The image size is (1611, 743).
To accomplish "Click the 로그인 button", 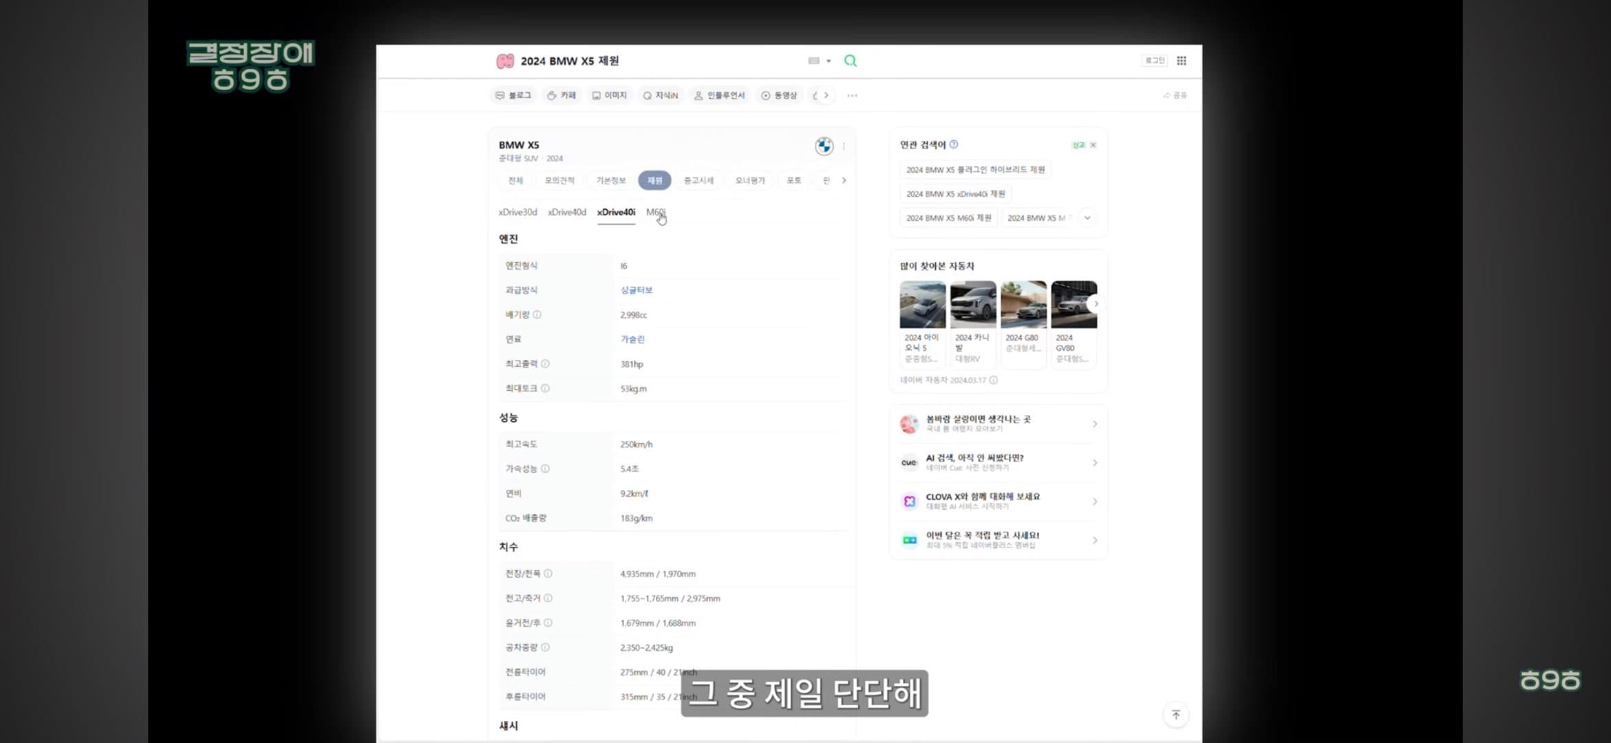I will (1154, 61).
